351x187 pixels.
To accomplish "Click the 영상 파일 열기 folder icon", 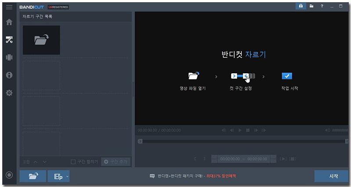I will pos(193,76).
